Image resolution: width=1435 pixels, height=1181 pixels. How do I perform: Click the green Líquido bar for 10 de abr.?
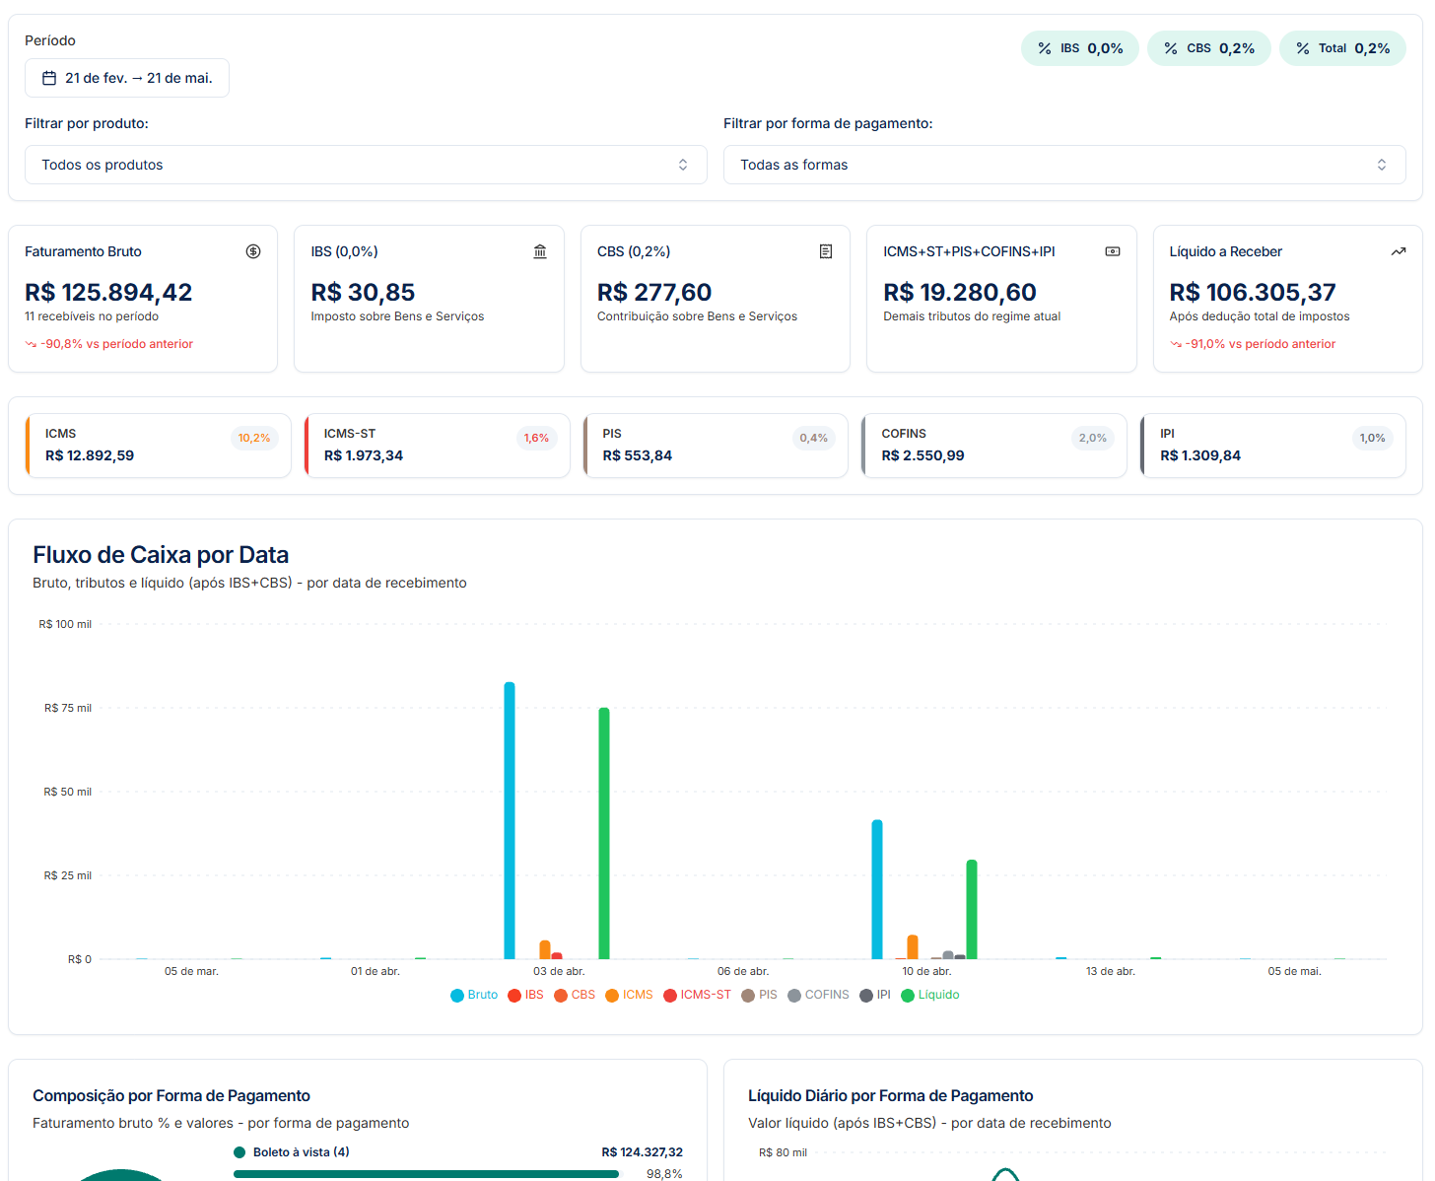tap(972, 909)
